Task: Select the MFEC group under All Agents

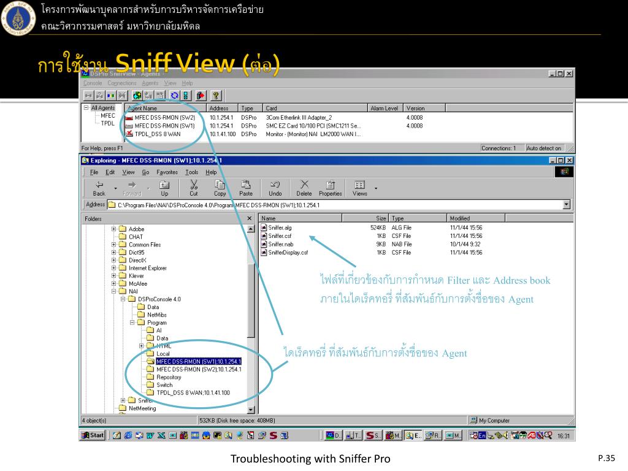Action: click(108, 116)
